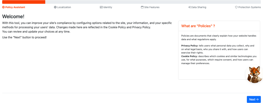Select the Policy Assistant tab label
263x103 pixels.
tap(15, 7)
